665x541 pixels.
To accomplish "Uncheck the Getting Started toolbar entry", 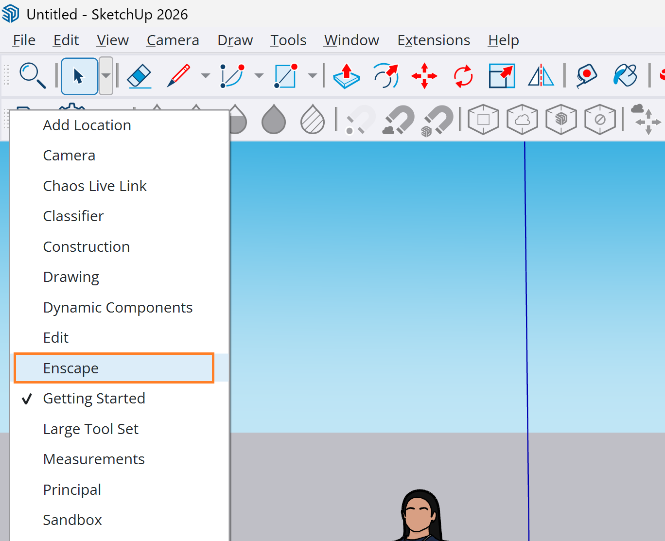I will (x=119, y=399).
